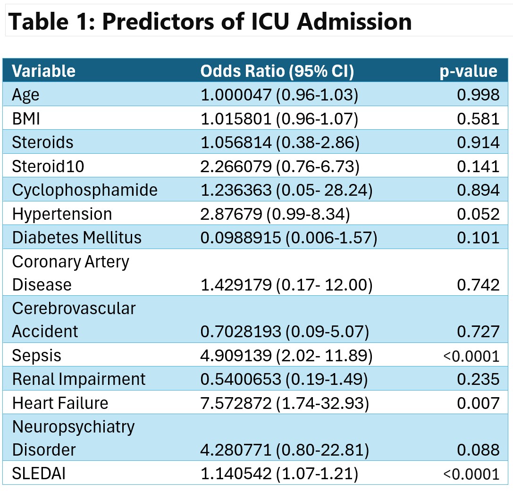
Task: Select the 'Renal Impairment' row label
Action: 79,379
